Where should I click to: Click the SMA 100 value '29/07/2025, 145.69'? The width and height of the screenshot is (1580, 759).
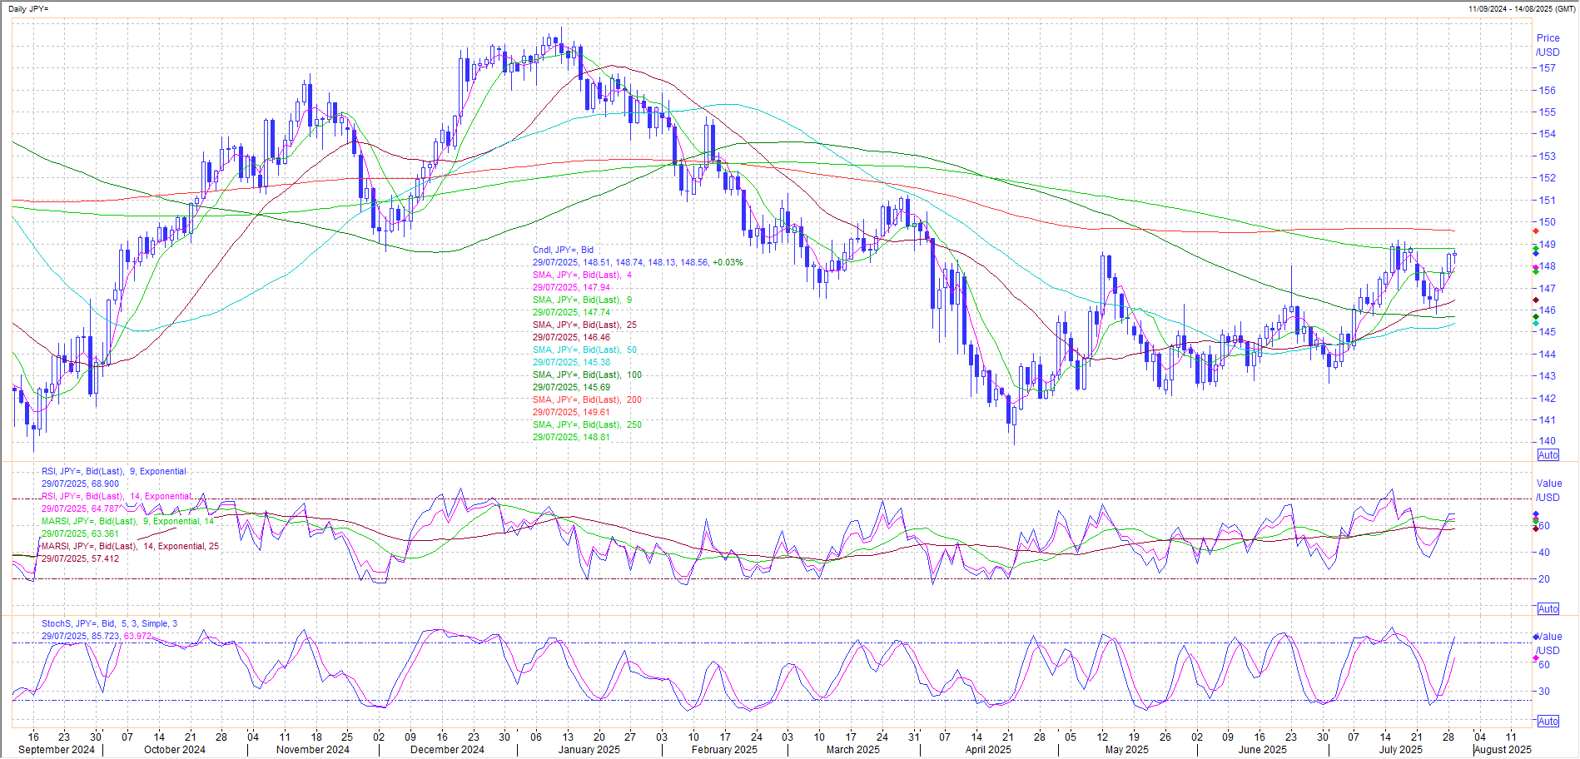[571, 387]
